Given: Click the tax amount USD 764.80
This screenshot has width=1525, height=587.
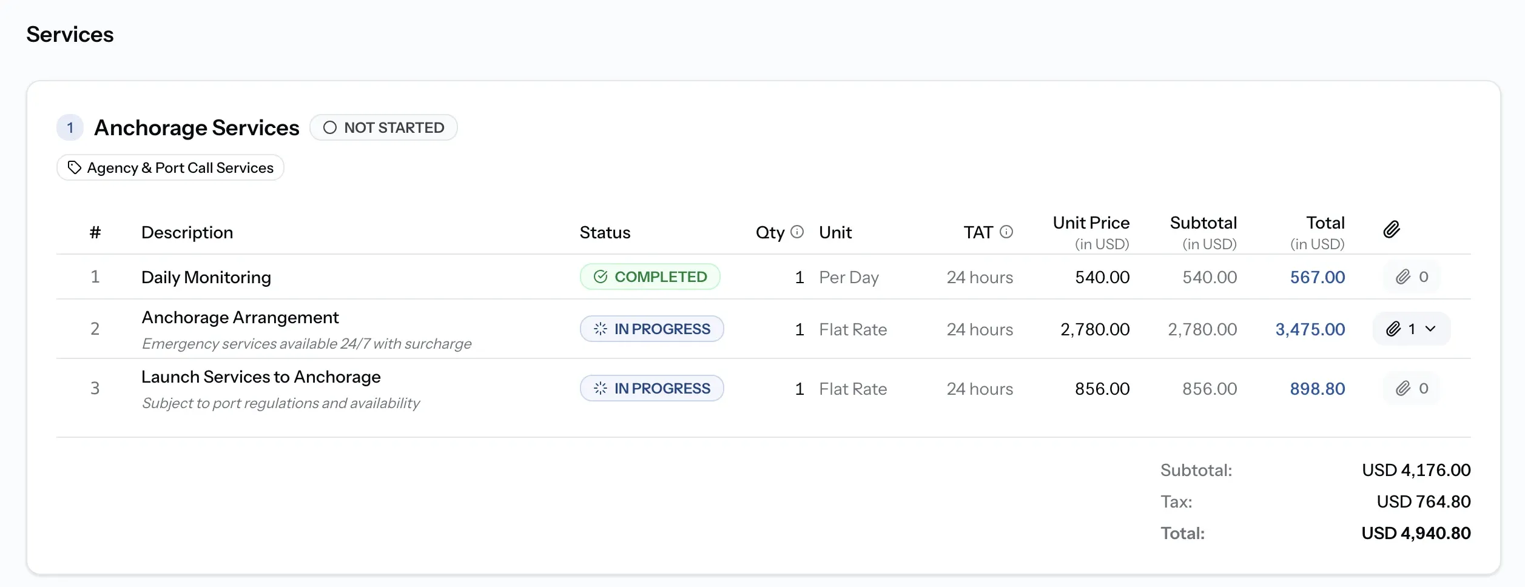Looking at the screenshot, I should (1423, 501).
